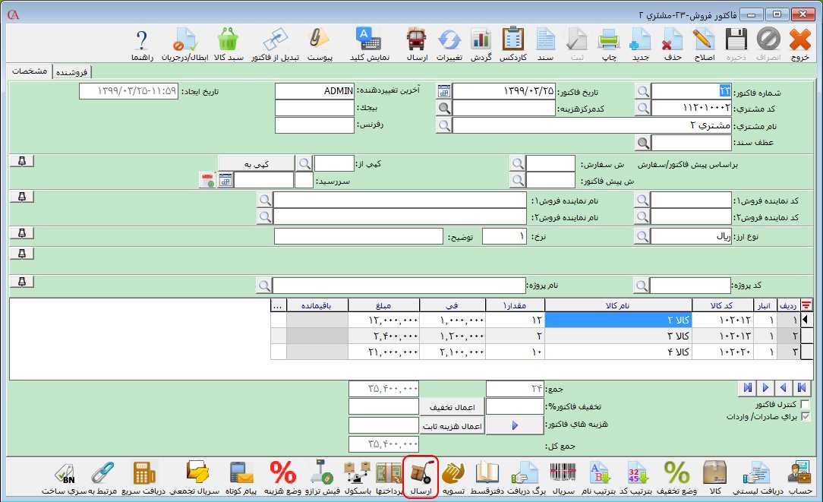Screen dimensions: 823x502
Task: Open lookup for کد مشتری field
Action: pos(642,108)
